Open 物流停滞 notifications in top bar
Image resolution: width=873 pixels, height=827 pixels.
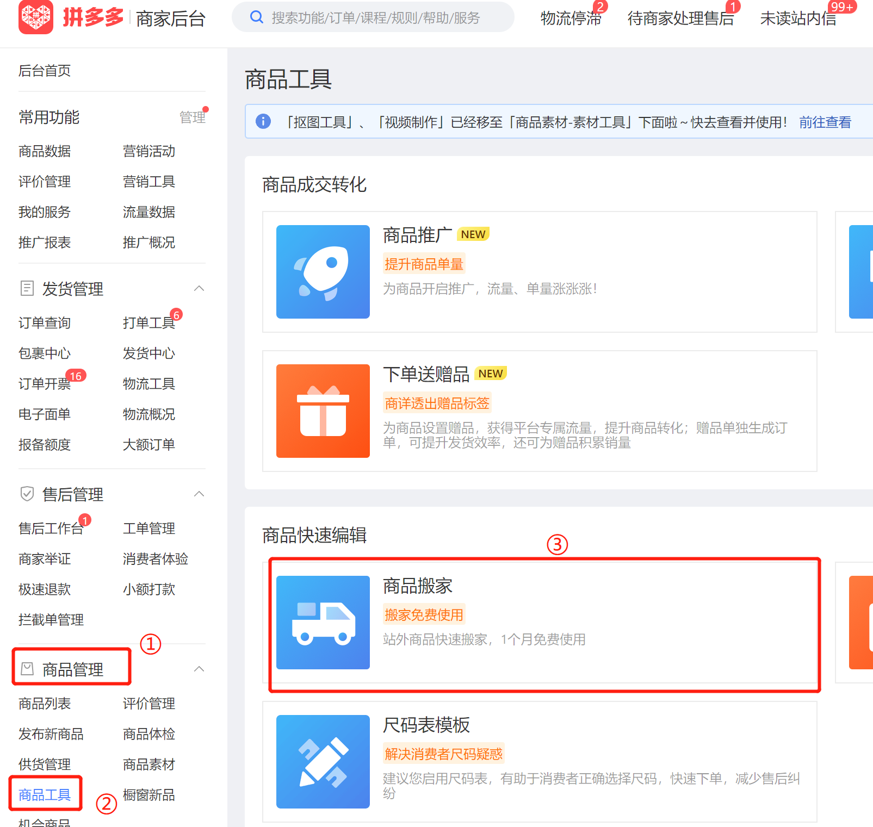[x=571, y=18]
